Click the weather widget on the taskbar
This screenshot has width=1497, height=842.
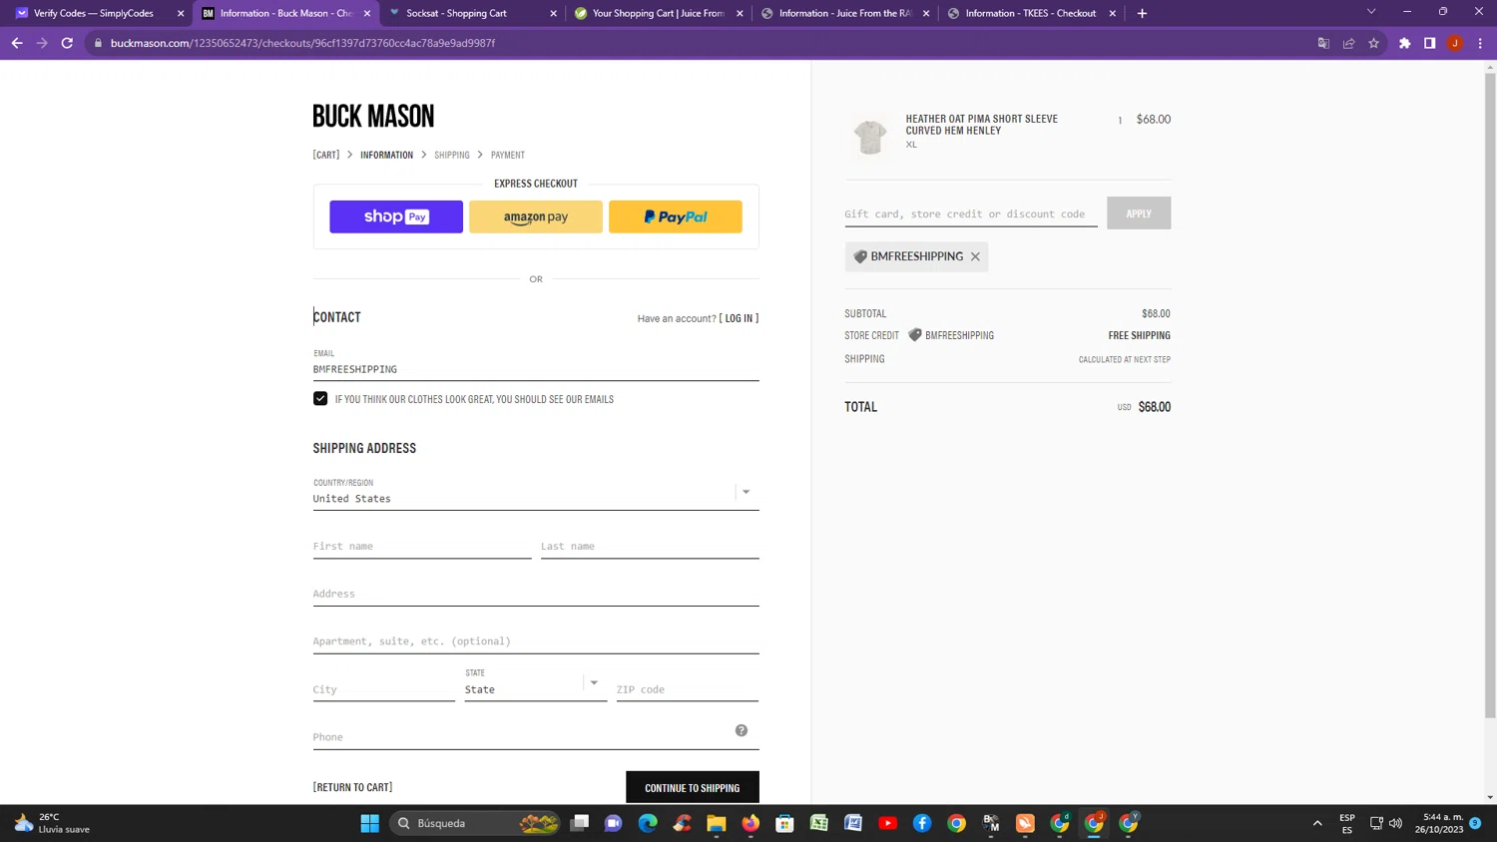(x=52, y=823)
